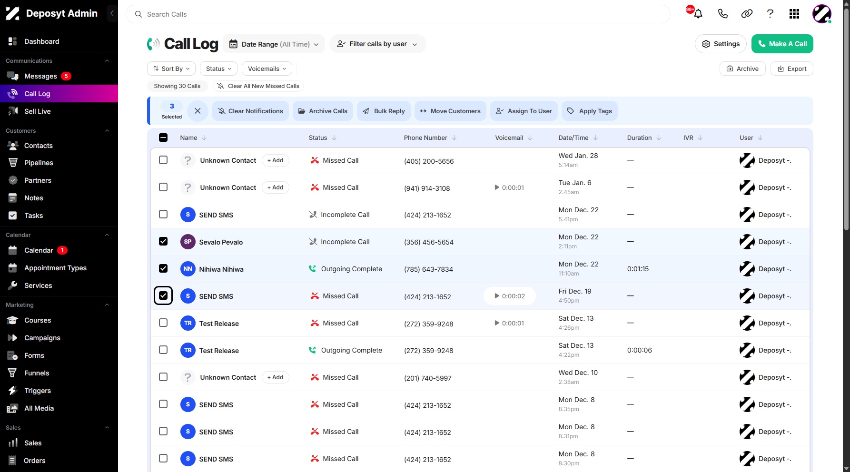
Task: Uncheck the Sevalo Pevalo row checkbox
Action: click(163, 241)
